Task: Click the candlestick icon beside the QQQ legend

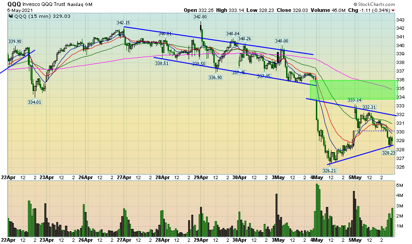Action: [x=11, y=16]
